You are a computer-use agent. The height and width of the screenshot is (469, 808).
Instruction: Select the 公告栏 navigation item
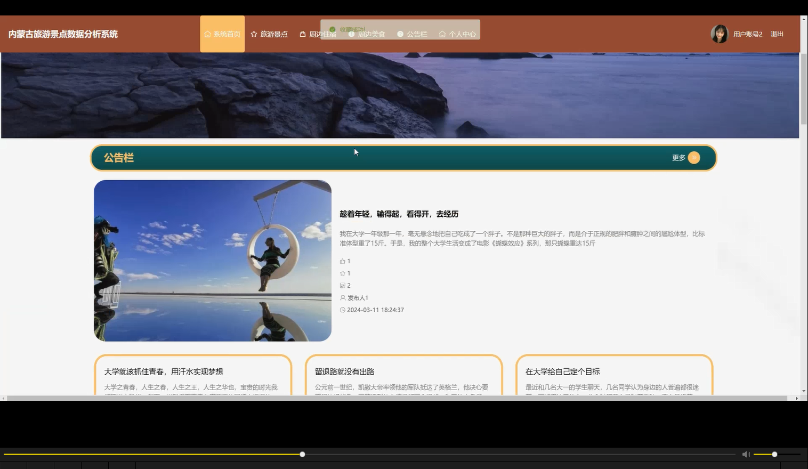413,34
